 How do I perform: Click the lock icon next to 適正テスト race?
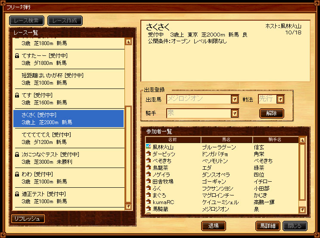17,194
